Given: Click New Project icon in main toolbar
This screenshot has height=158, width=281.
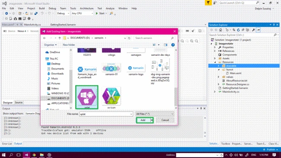Looking at the screenshot, I should 20,13.
